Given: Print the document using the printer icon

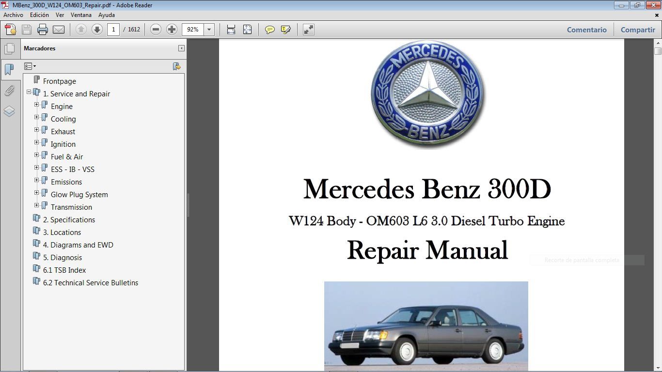Looking at the screenshot, I should tap(43, 30).
